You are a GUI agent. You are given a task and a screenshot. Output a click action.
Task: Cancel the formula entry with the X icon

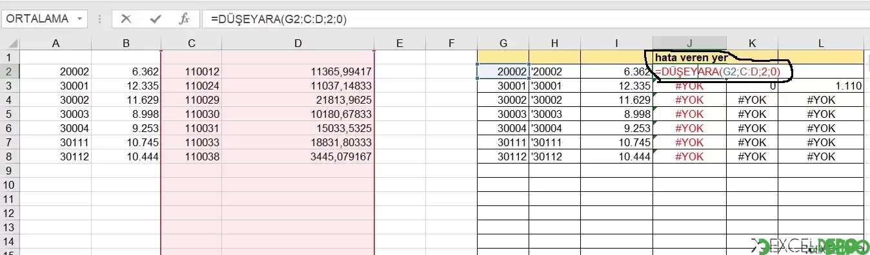[126, 19]
